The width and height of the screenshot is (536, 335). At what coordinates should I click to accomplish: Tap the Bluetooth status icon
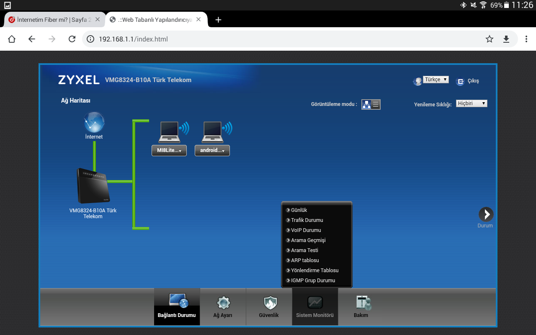pyautogui.click(x=464, y=5)
